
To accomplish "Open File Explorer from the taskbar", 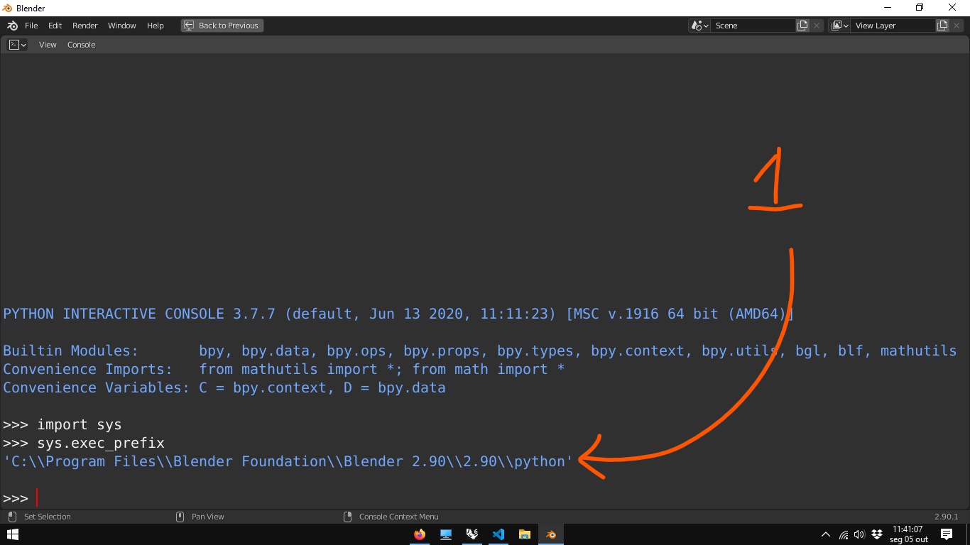I will click(525, 534).
